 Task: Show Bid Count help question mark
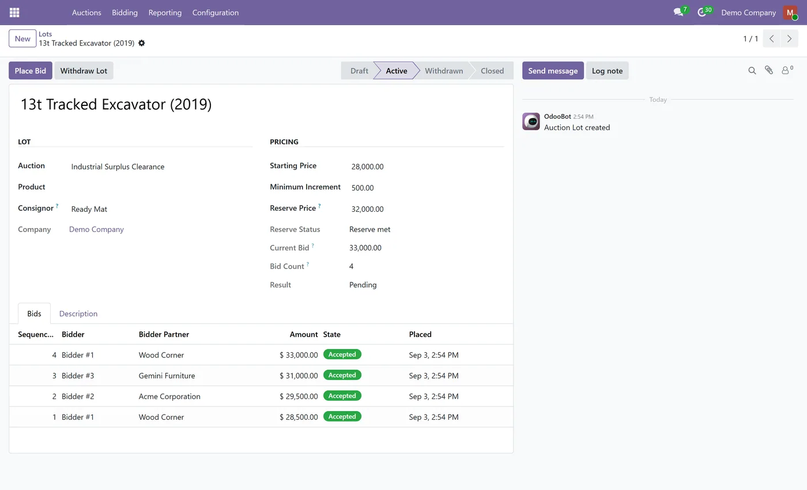click(308, 264)
